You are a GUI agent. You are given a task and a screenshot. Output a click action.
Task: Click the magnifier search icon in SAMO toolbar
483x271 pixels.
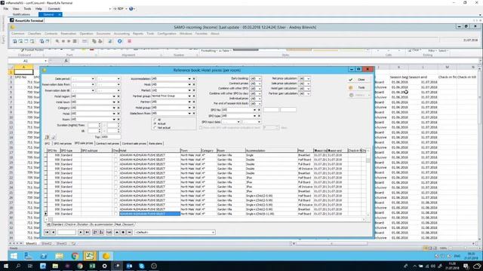57,41
